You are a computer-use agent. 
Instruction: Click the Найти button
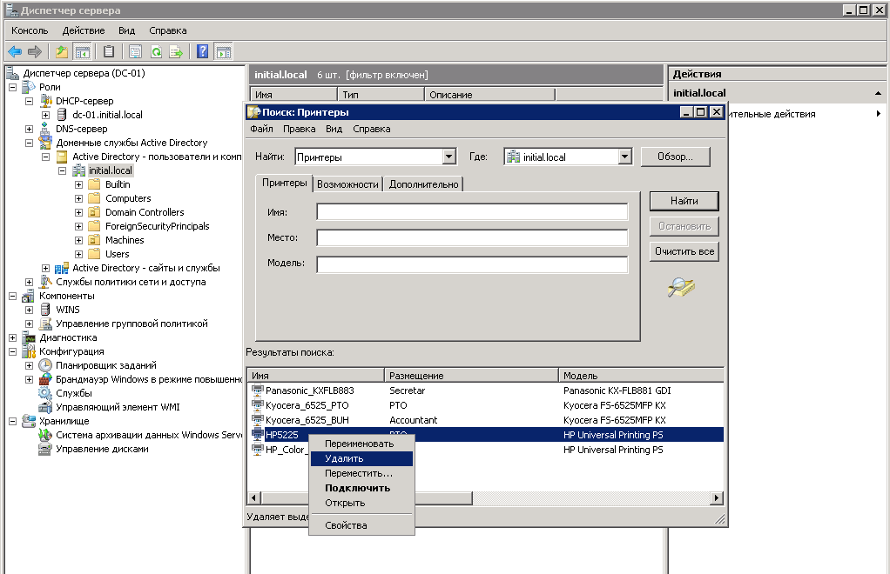point(684,201)
